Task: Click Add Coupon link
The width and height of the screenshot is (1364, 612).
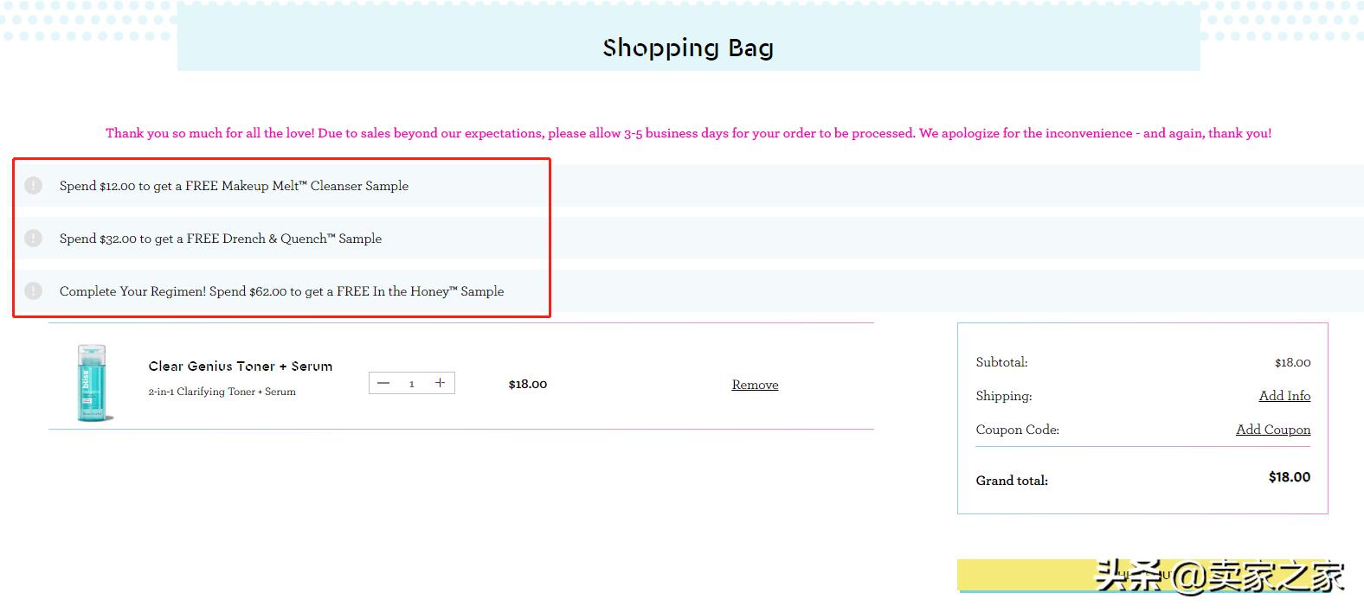Action: click(1273, 430)
